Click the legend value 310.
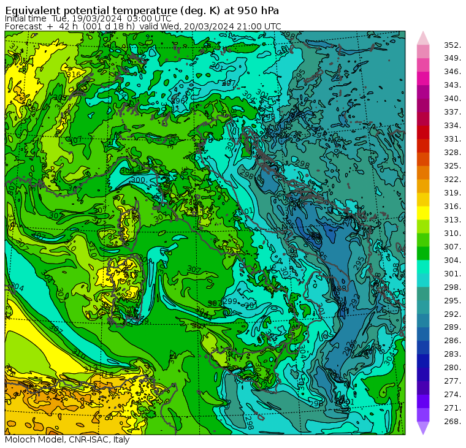Viewport: 466px width, 448px height. [x=453, y=233]
